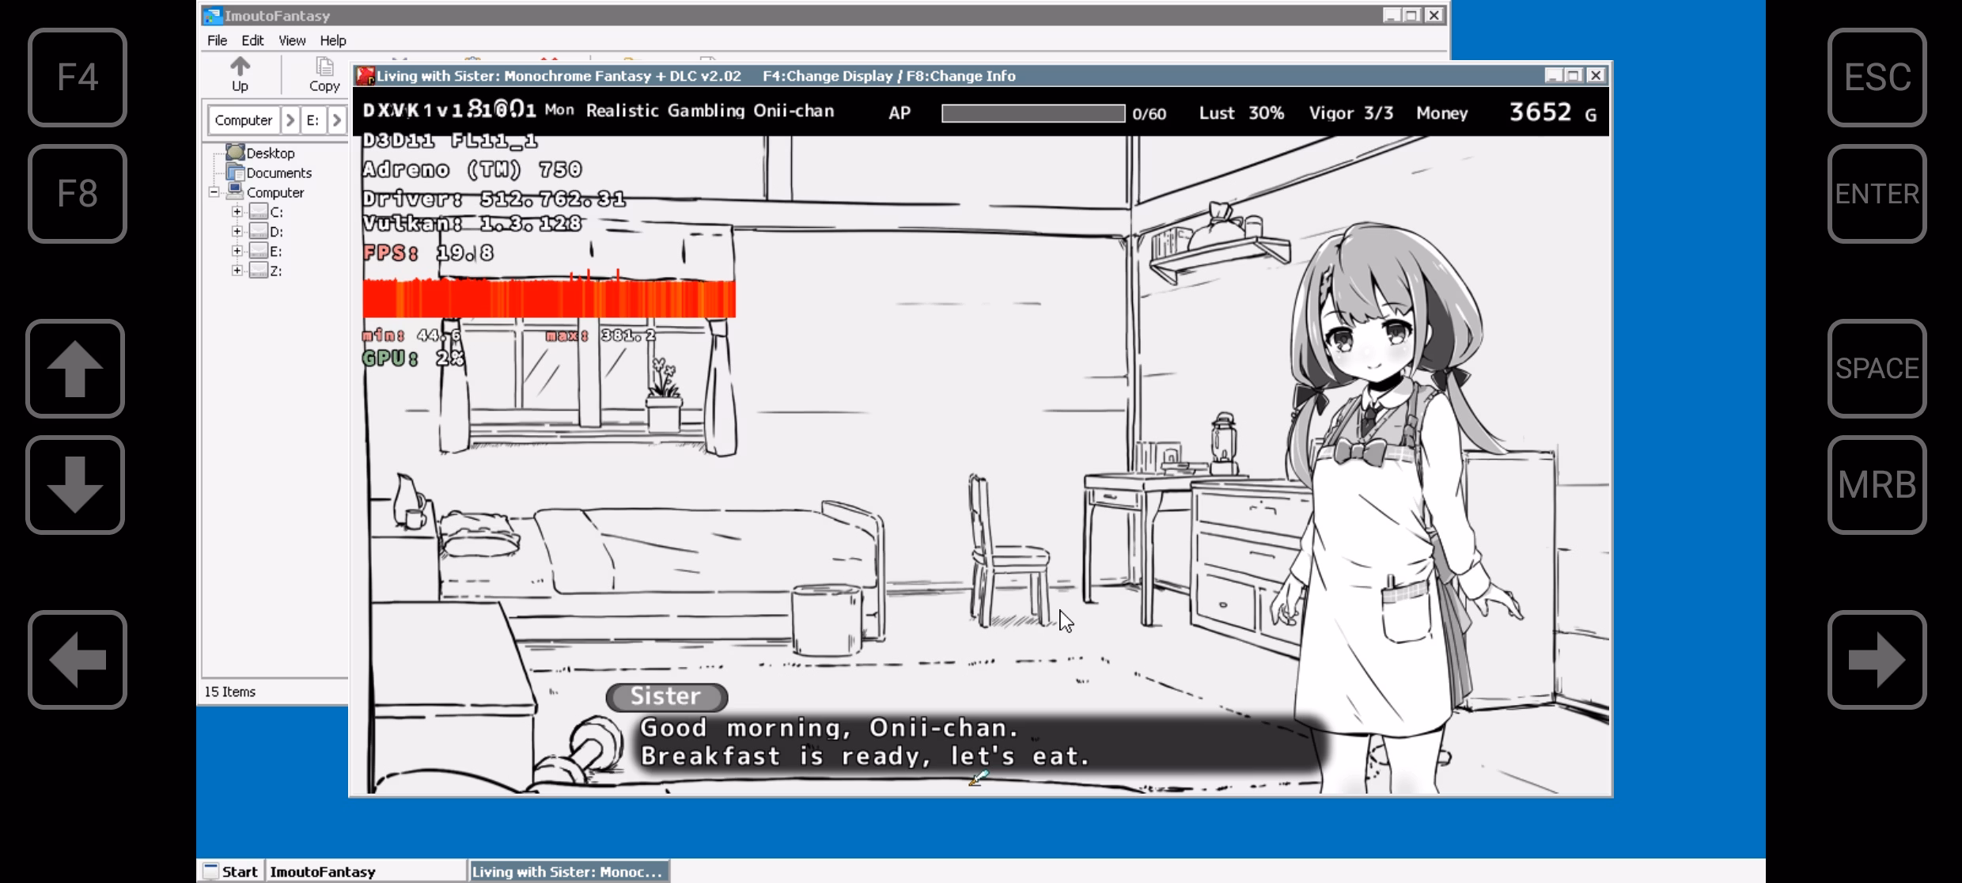Tap the down arrow overlay key
This screenshot has height=883, width=1962.
pos(75,485)
